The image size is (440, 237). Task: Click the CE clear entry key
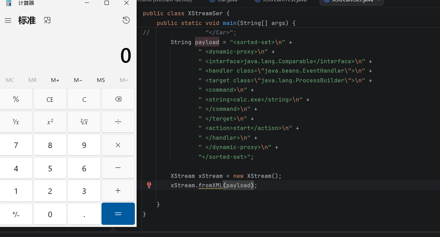(50, 99)
